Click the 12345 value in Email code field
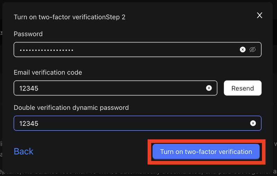This screenshot has width=277, height=176. [29, 88]
